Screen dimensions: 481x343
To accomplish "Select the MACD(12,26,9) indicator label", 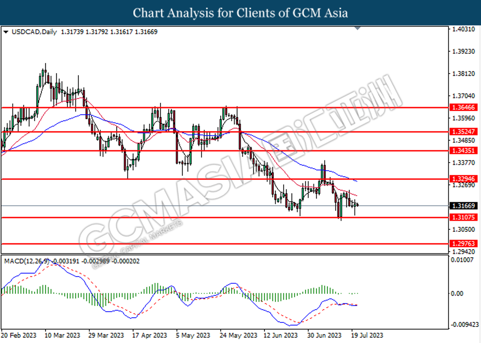I will [27, 261].
